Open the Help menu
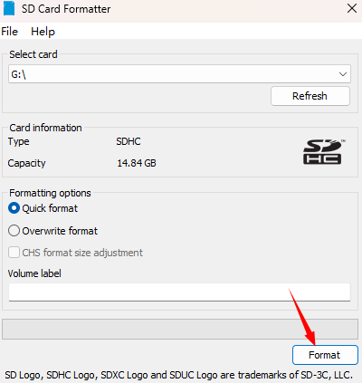This screenshot has height=383, width=362. coord(43,32)
